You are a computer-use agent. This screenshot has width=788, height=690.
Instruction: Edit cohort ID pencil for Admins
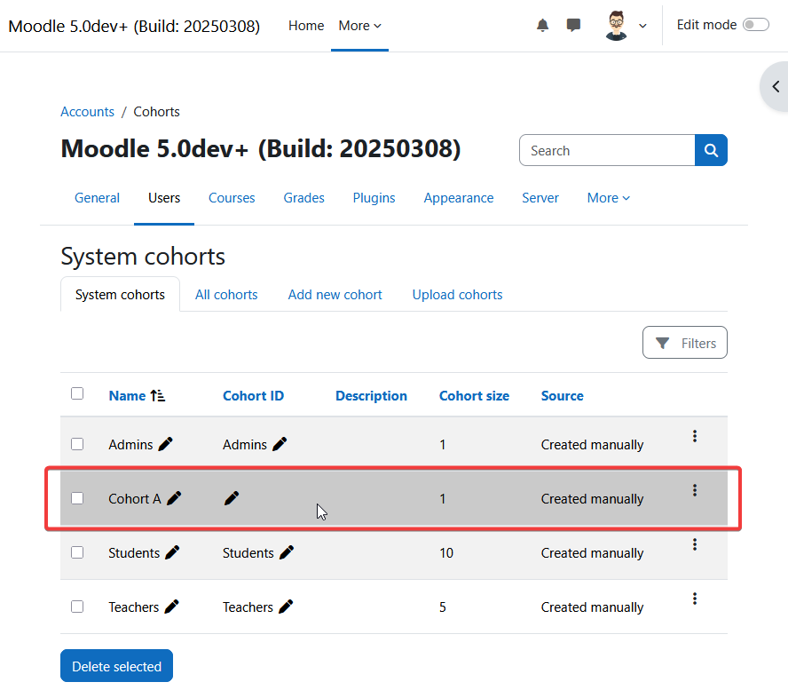(x=280, y=444)
